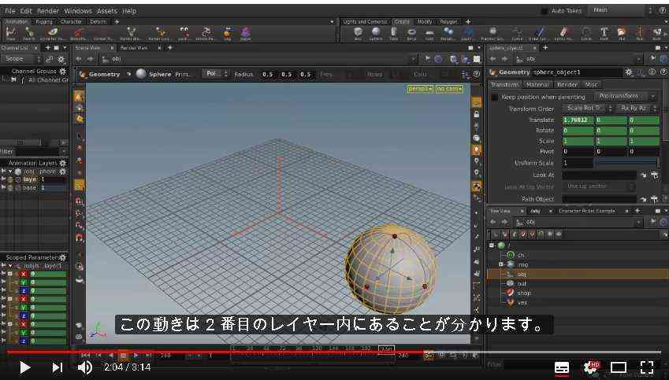Click the purple Dopple shelf icon
Image resolution: width=669 pixels, height=380 pixels.
[246, 33]
